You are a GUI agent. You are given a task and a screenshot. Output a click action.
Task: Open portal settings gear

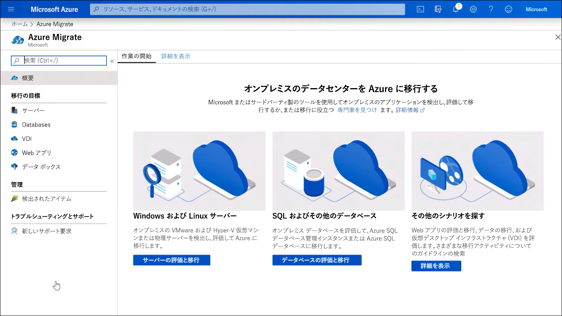(x=473, y=9)
